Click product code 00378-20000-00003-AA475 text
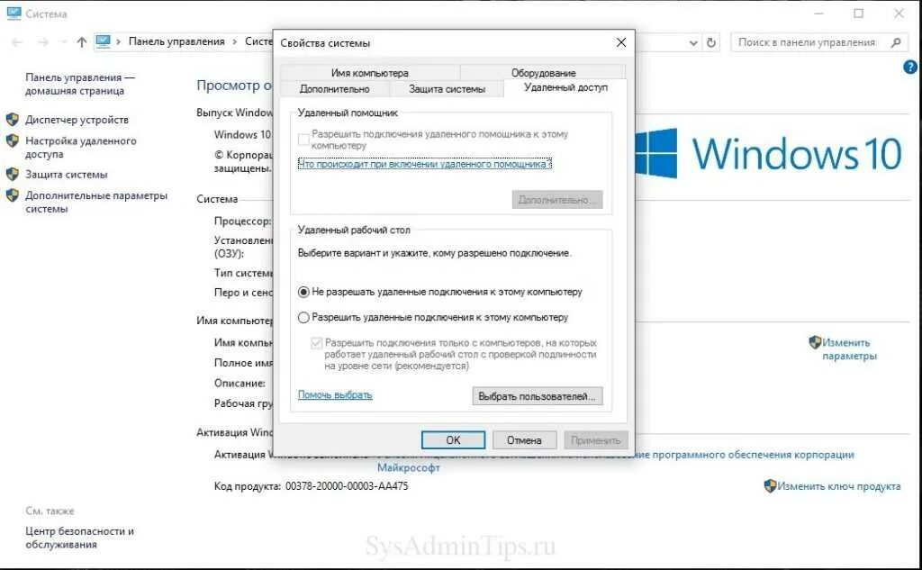Screen dimensions: 922x570 coord(347,486)
